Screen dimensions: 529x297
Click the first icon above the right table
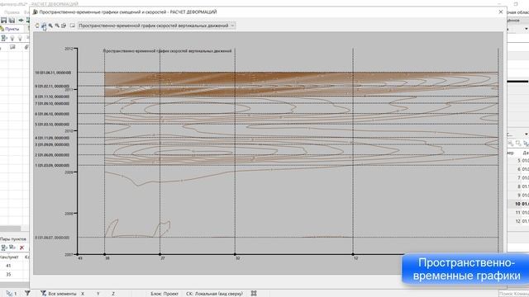pyautogui.click(x=511, y=144)
